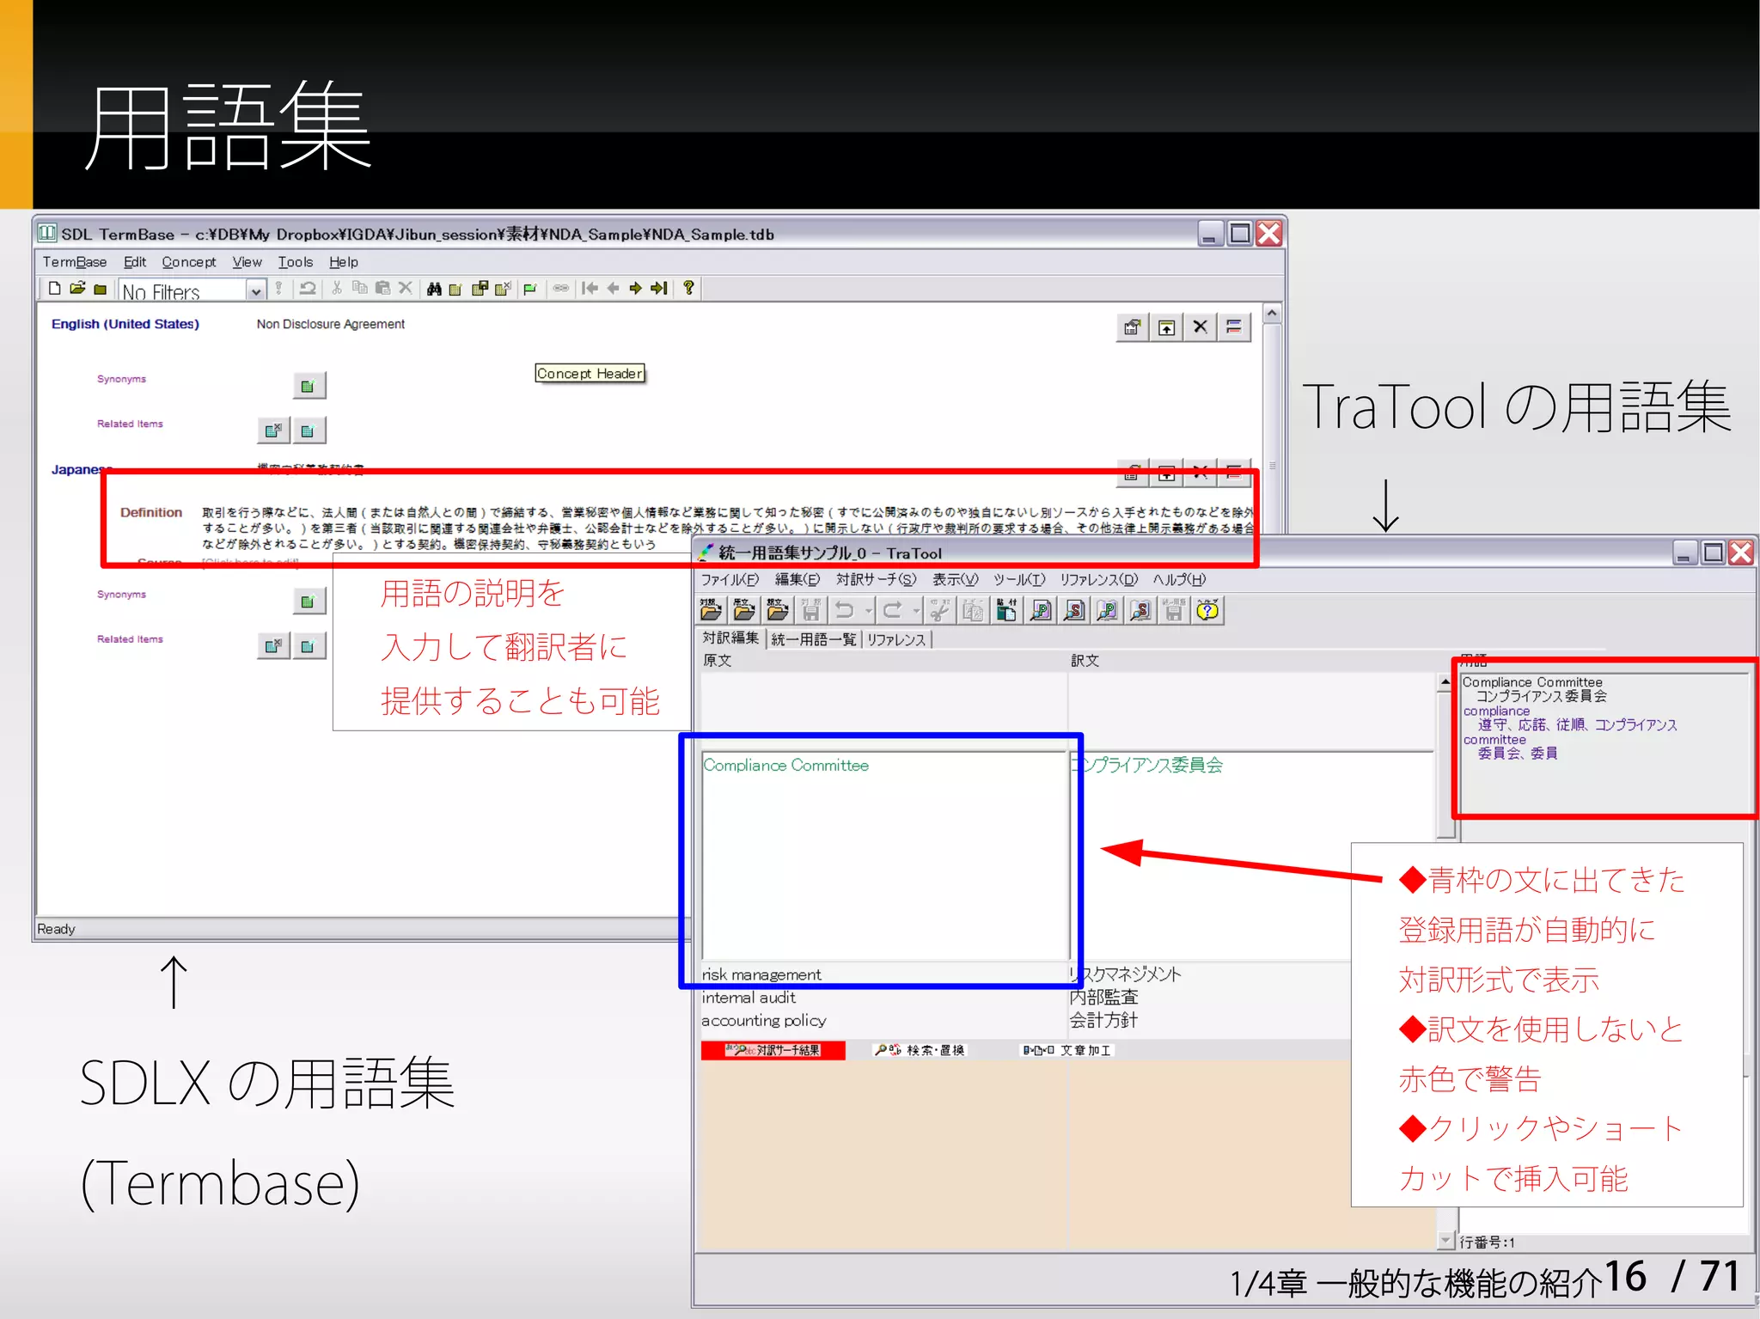Click the Duplicate concept icon in TermBase toolbar
This screenshot has width=1760, height=1319.
tap(480, 289)
